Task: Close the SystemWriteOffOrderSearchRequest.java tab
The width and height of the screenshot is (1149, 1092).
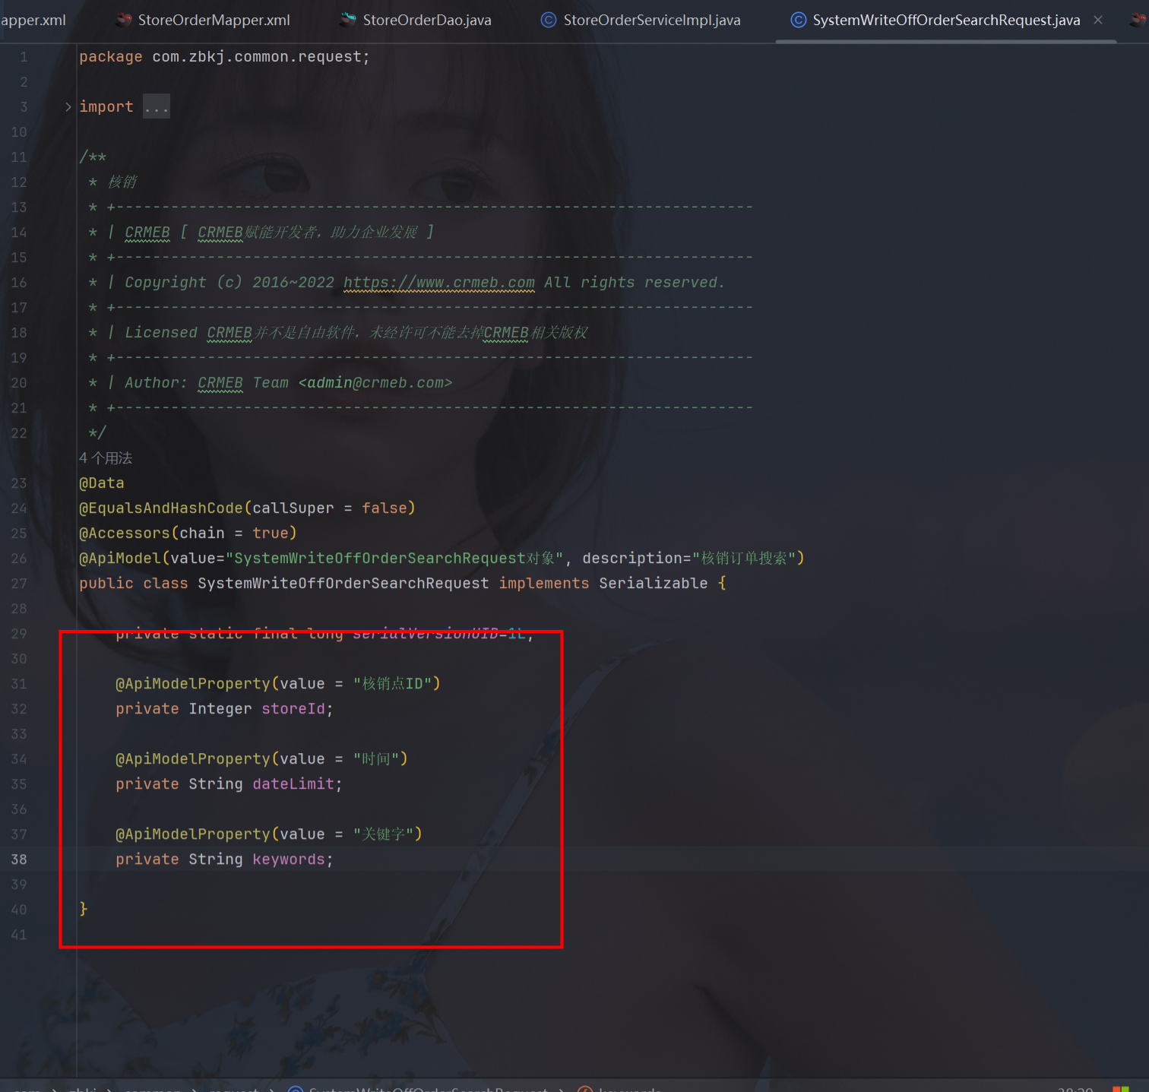Action: pos(1098,21)
